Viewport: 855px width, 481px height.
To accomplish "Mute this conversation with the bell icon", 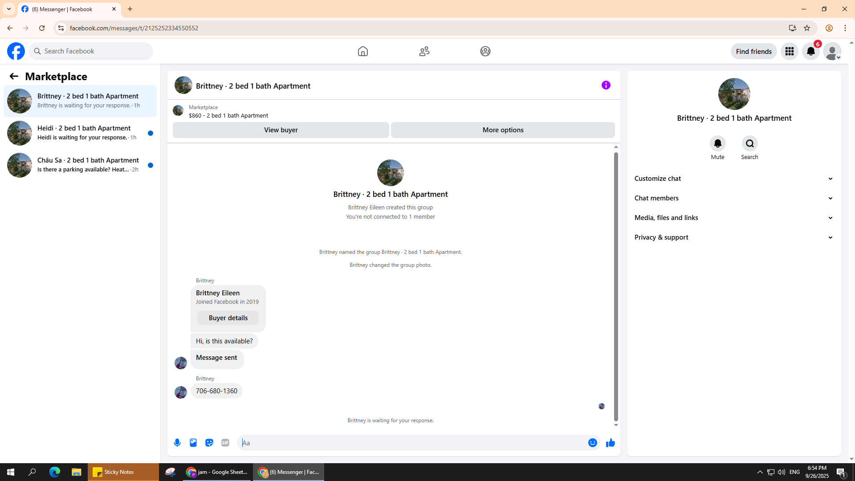I will point(717,143).
